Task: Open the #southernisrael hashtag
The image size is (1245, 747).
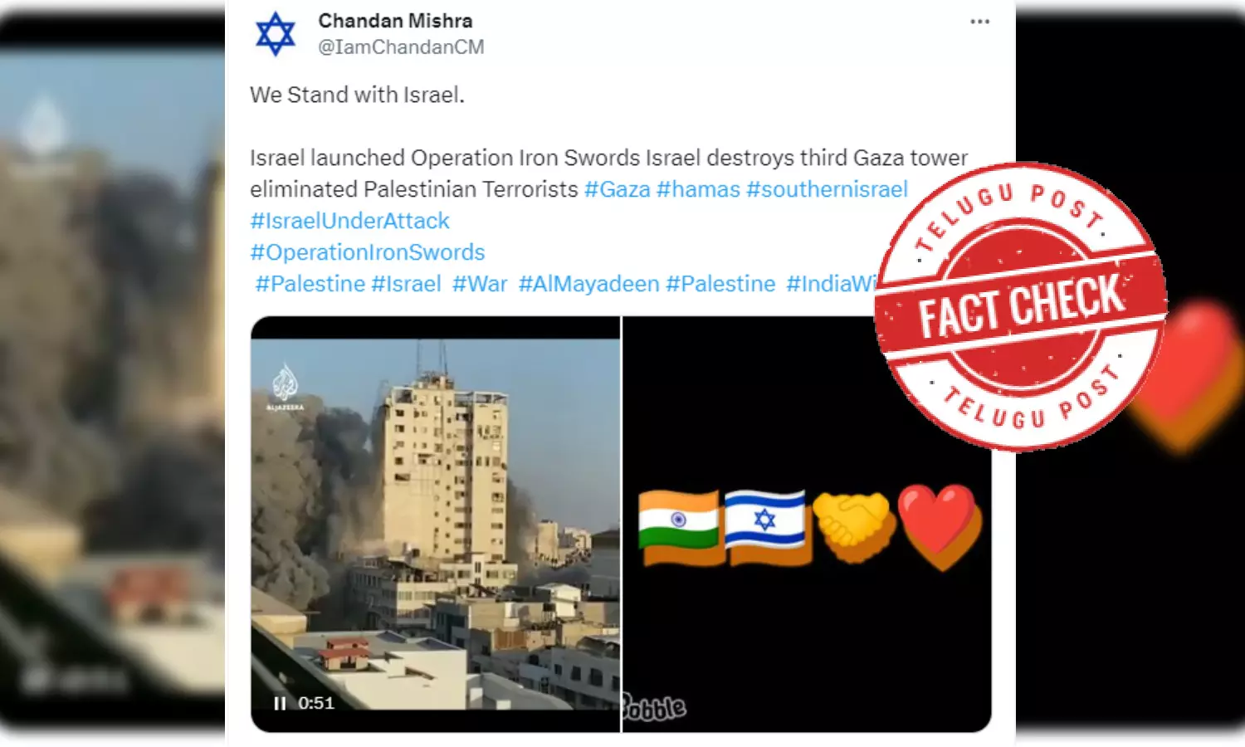Action: [x=827, y=189]
